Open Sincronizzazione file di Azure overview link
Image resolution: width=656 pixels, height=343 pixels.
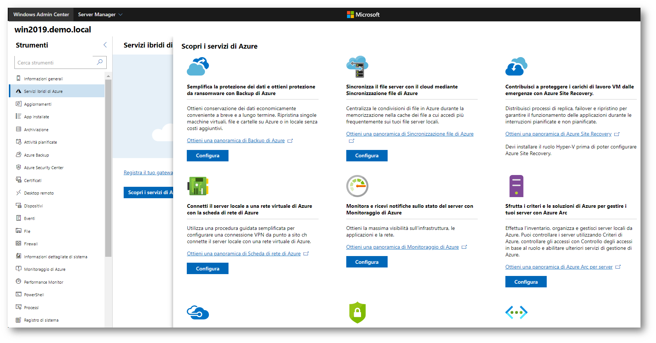click(x=410, y=134)
